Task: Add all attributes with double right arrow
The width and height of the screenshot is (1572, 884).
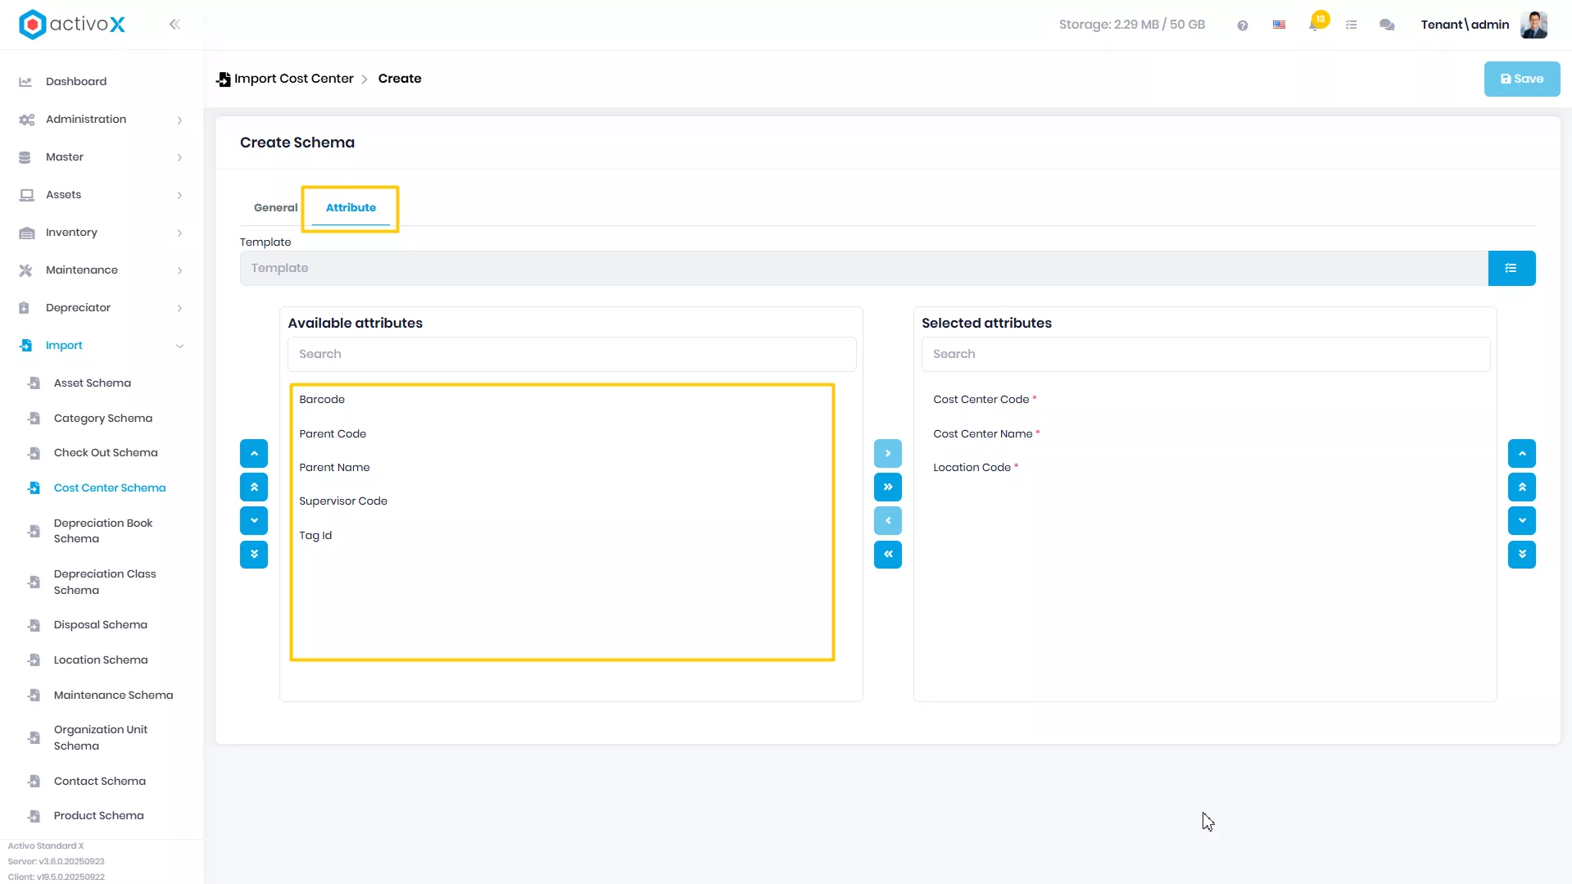Action: pyautogui.click(x=888, y=487)
